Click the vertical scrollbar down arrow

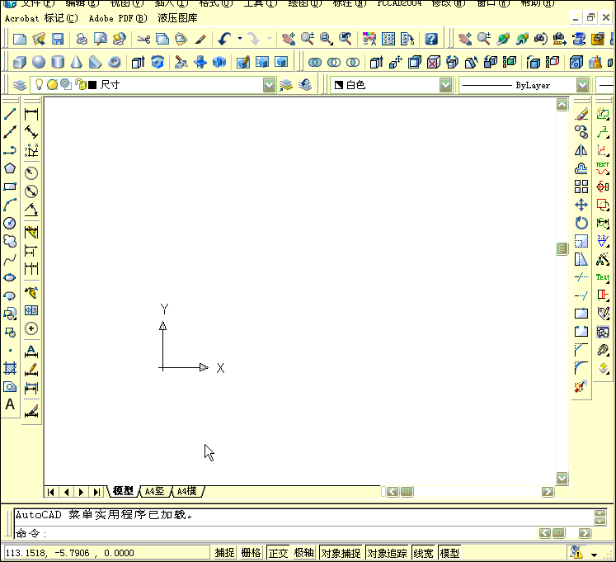tap(562, 478)
